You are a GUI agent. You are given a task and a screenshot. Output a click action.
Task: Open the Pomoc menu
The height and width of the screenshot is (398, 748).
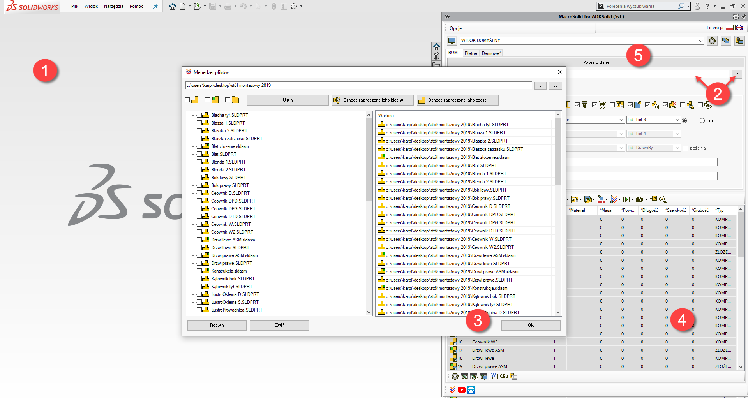[136, 6]
